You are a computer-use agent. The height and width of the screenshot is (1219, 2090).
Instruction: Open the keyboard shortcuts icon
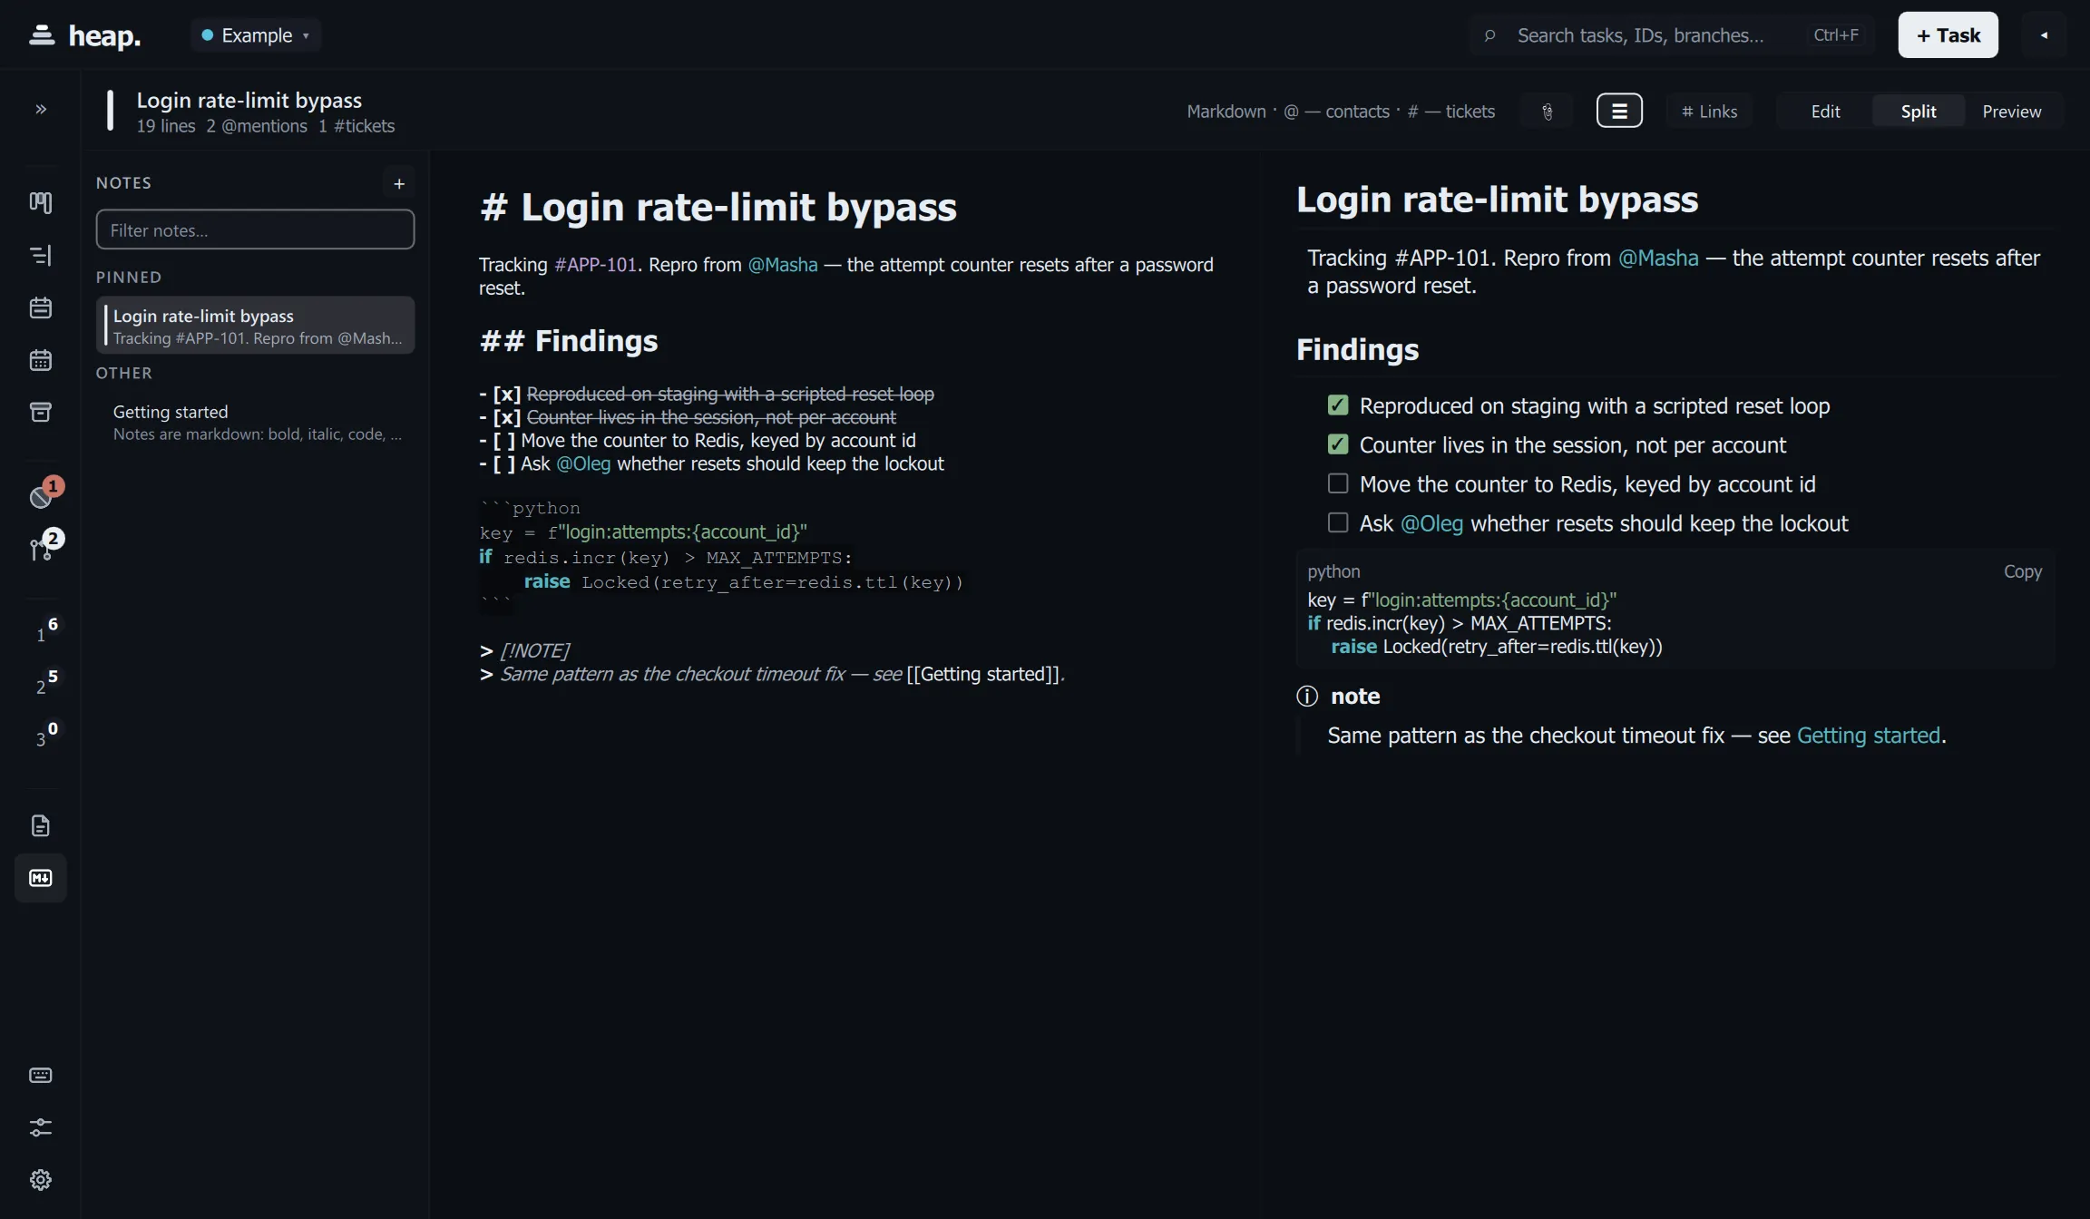[x=41, y=1075]
